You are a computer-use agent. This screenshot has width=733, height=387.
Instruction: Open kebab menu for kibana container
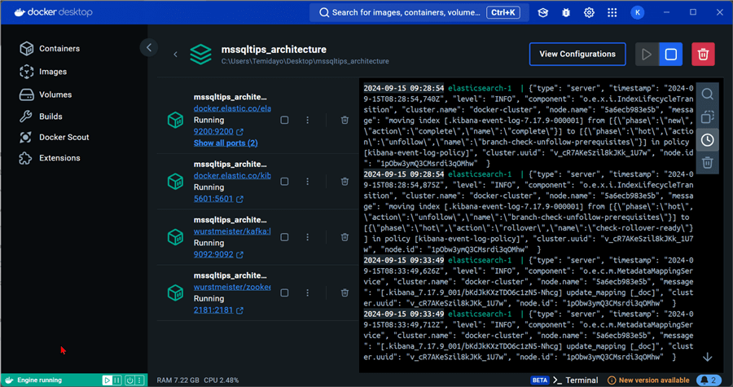(x=307, y=178)
